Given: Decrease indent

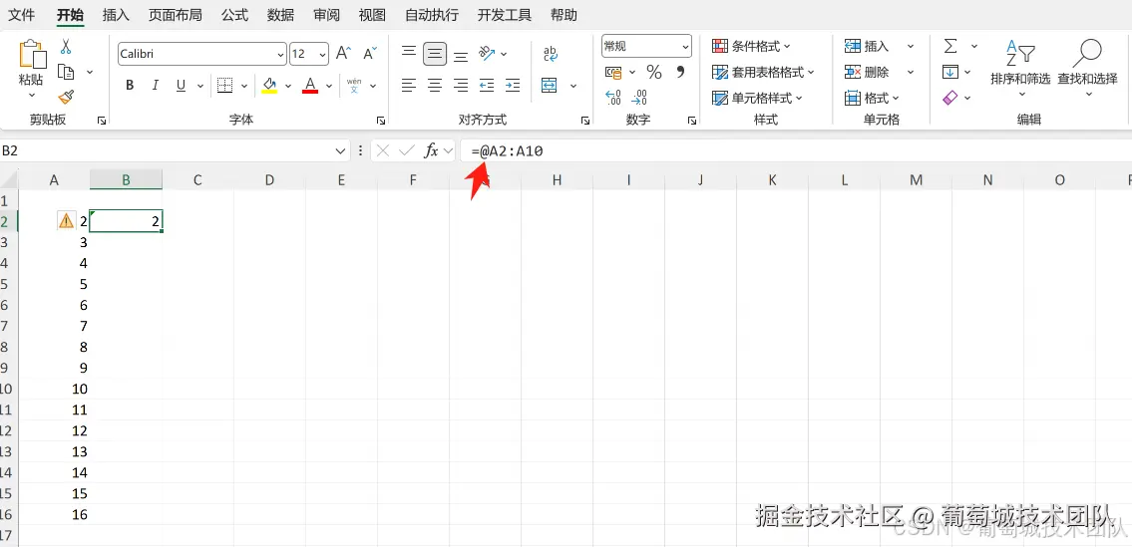Looking at the screenshot, I should 487,86.
